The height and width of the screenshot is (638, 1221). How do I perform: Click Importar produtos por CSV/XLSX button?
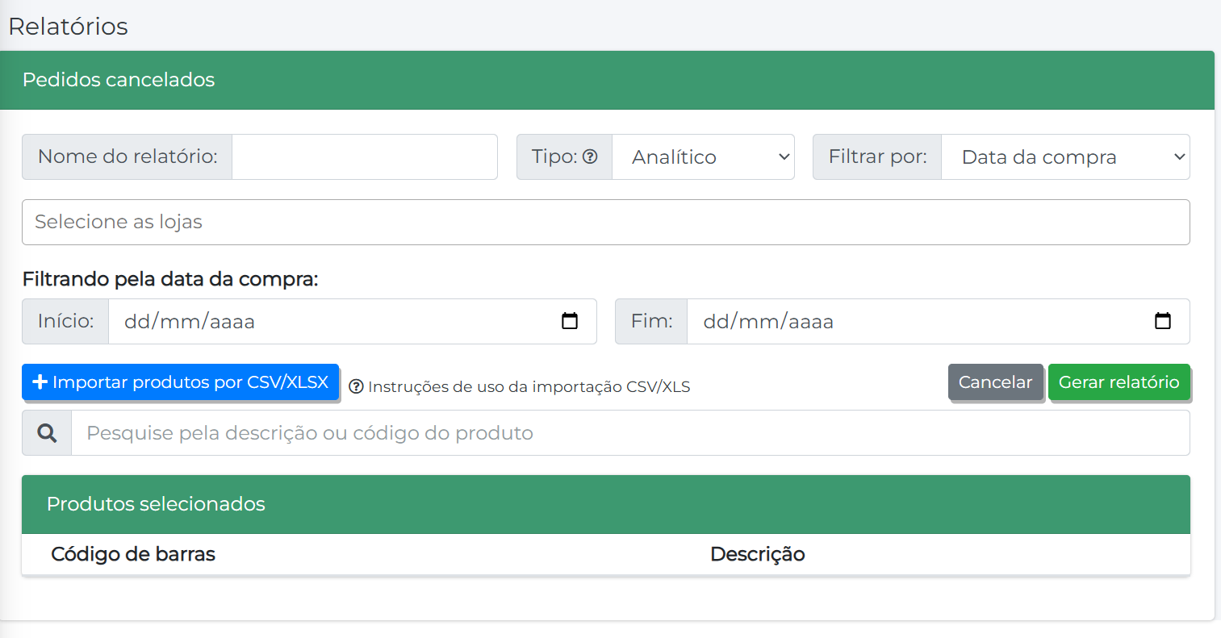tap(180, 382)
